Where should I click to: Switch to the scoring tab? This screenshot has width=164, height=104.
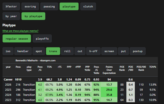(30, 6)
